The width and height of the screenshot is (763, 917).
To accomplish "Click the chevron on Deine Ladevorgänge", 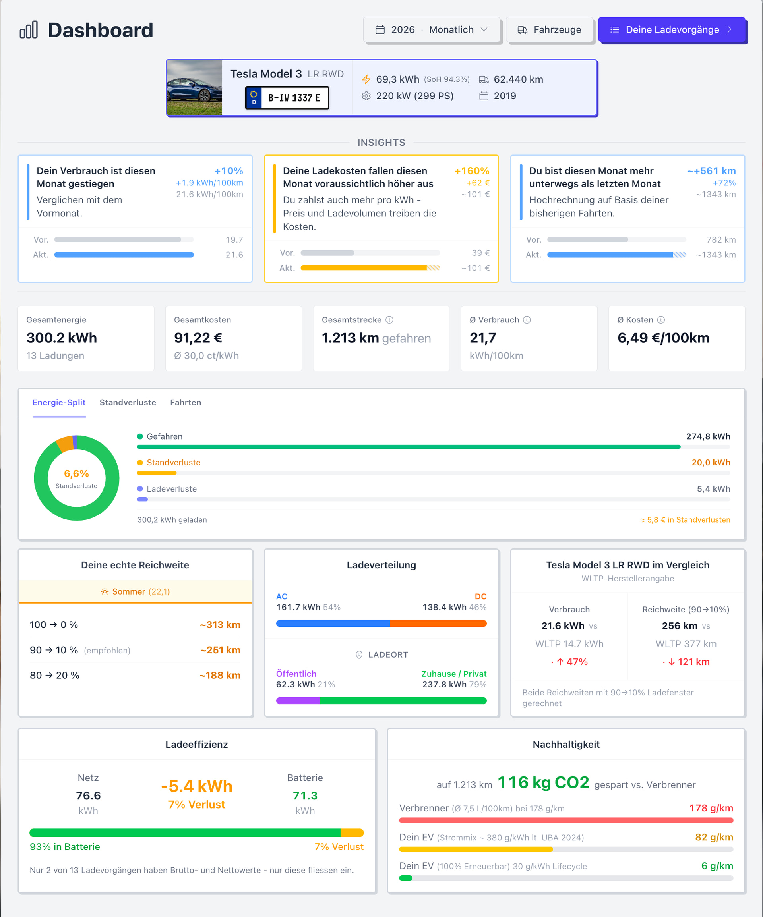I will coord(729,30).
